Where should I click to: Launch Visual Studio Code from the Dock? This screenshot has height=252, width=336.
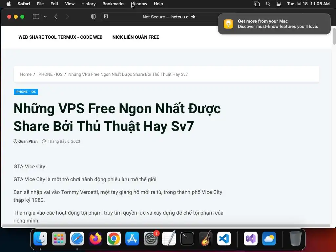(224, 239)
